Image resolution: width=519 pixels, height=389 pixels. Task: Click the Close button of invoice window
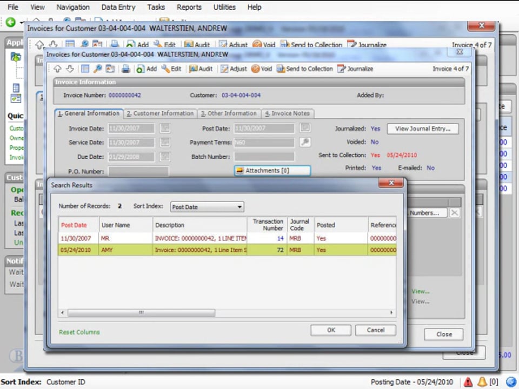pyautogui.click(x=444, y=334)
